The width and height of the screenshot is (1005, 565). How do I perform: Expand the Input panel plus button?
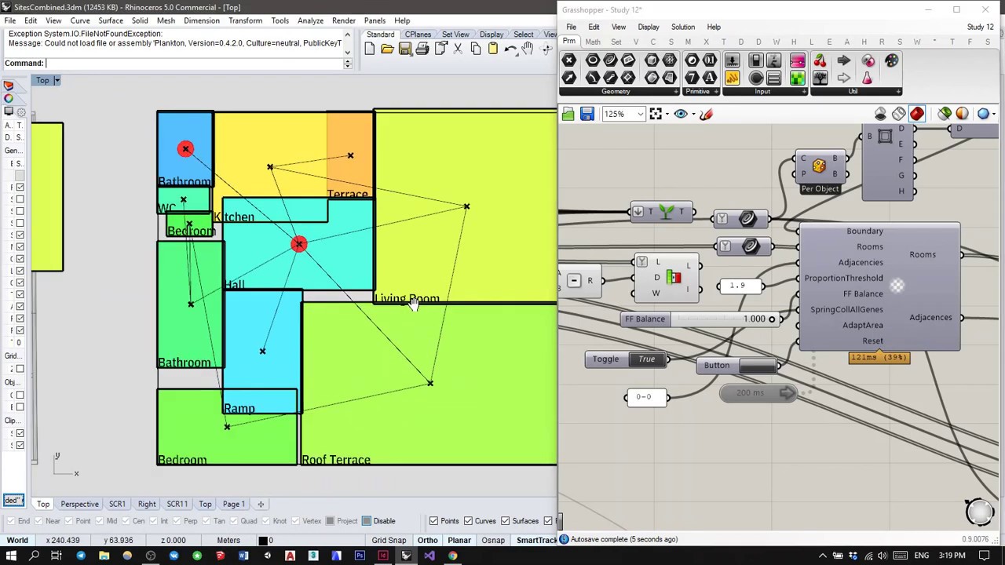click(x=805, y=92)
